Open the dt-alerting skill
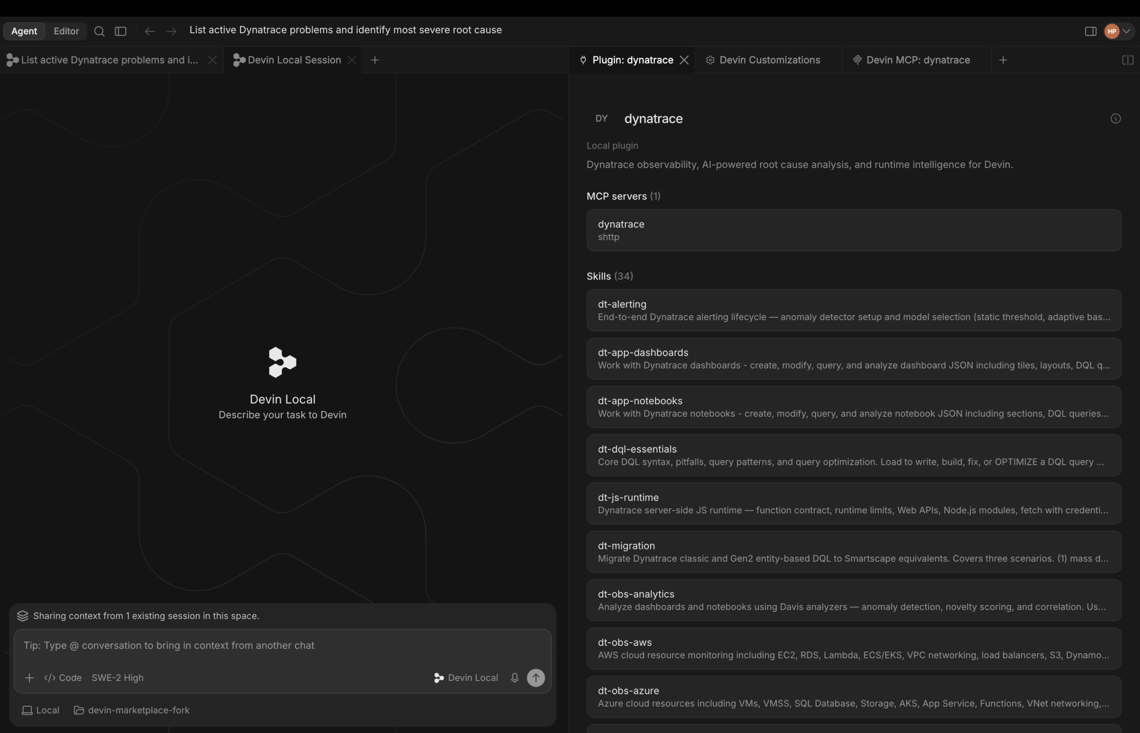1140x733 pixels. [x=854, y=310]
